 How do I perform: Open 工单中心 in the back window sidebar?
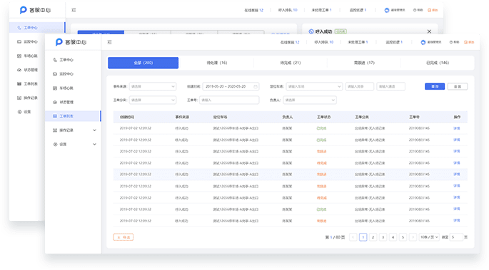coord(37,28)
